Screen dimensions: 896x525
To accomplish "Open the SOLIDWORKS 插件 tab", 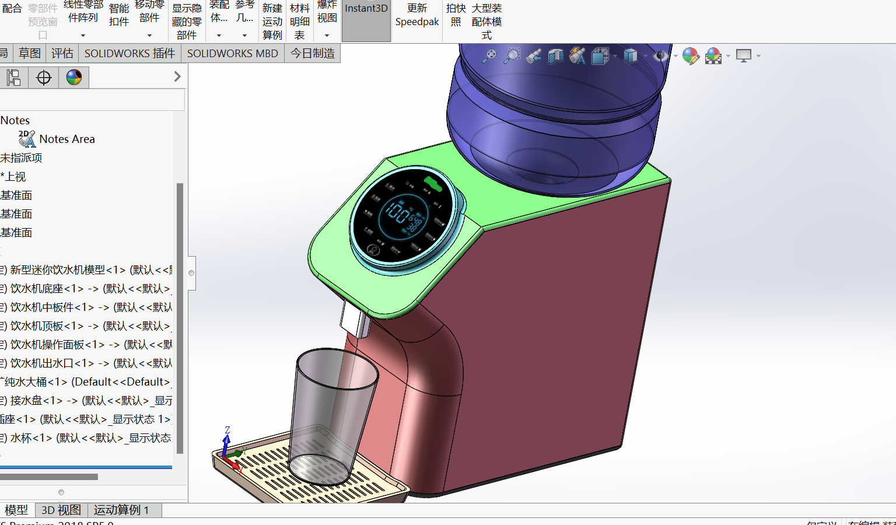I will [x=129, y=53].
